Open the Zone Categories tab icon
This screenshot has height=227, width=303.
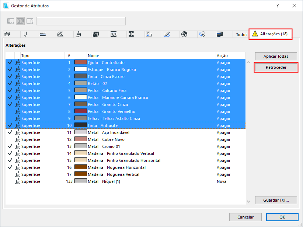[149, 34]
